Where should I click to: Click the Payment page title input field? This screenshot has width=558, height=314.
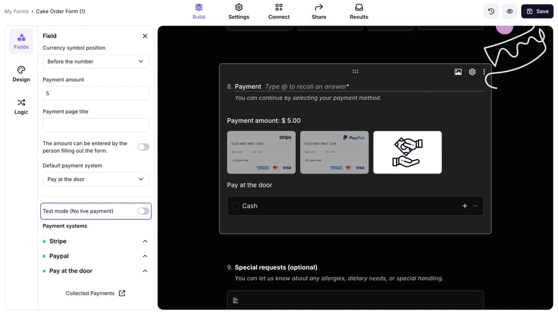pyautogui.click(x=96, y=125)
